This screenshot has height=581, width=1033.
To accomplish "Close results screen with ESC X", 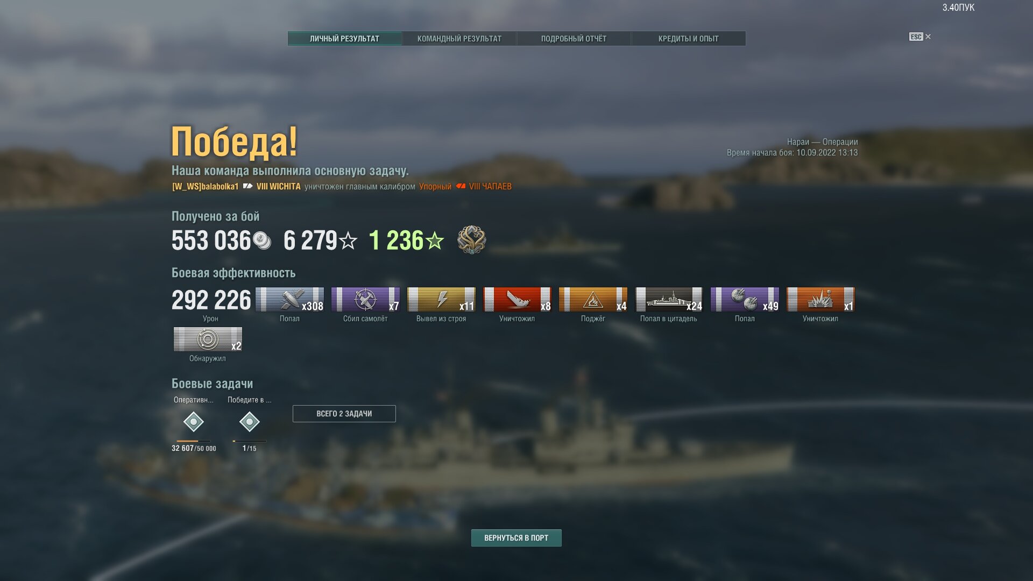I will [x=920, y=37].
